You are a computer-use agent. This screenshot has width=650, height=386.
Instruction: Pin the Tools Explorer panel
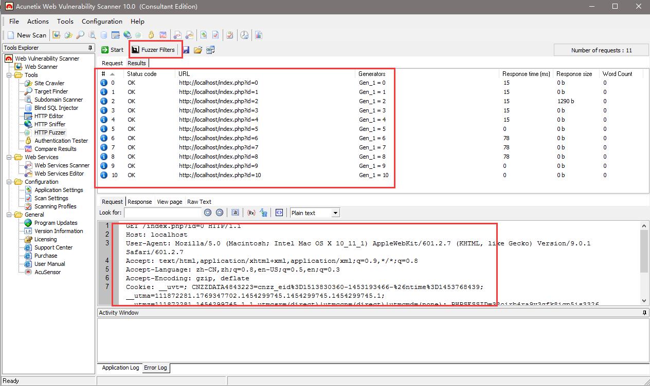click(x=91, y=48)
